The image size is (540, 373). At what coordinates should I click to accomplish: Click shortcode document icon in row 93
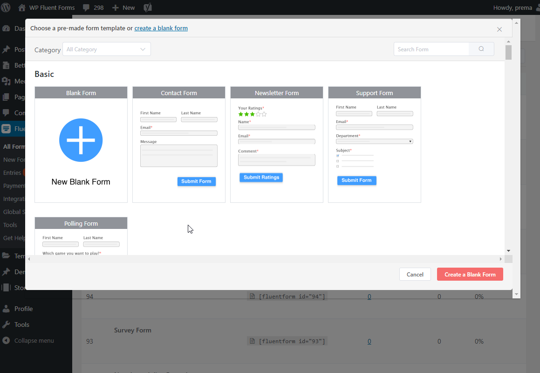252,341
